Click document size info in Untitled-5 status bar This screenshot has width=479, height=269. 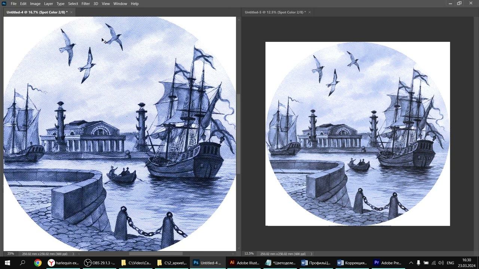(x=283, y=254)
